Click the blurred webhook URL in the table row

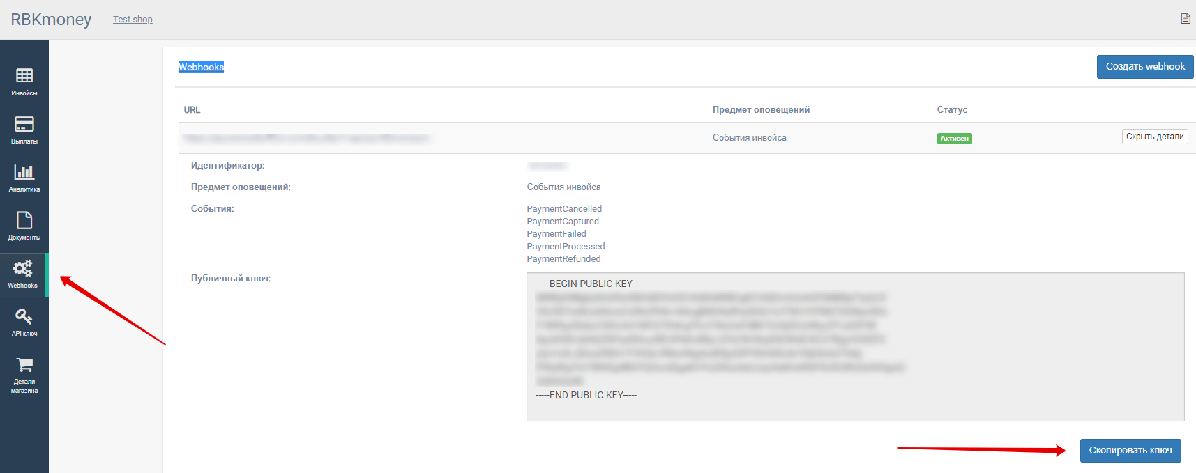[x=305, y=138]
